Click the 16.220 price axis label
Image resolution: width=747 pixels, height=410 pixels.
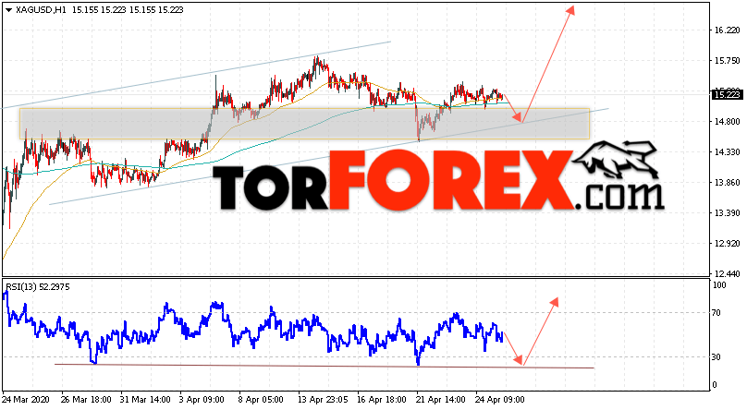pyautogui.click(x=727, y=30)
